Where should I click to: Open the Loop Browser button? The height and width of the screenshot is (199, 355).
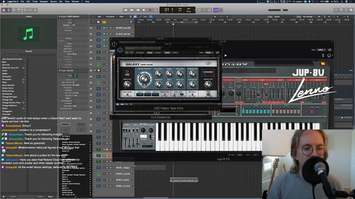click(x=346, y=10)
